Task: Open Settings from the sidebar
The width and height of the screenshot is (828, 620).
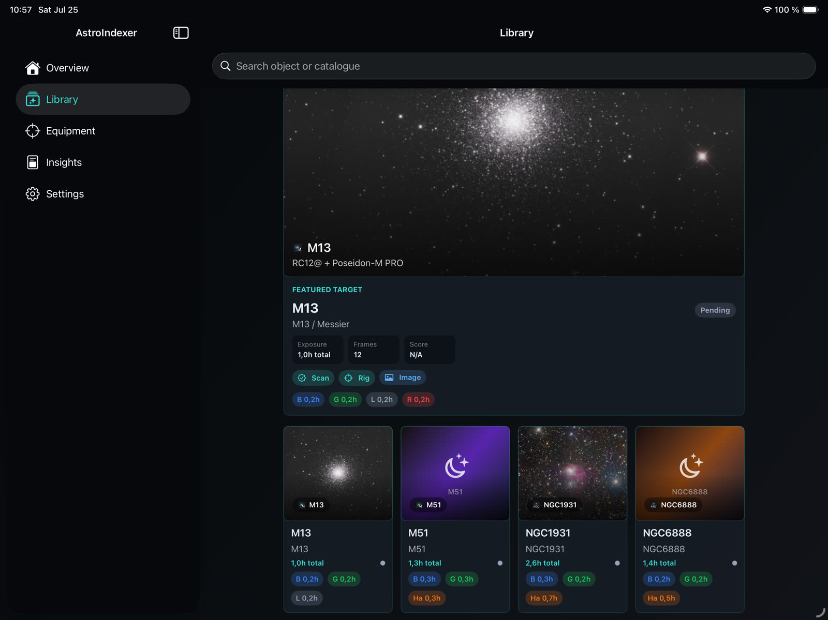Action: click(103, 194)
